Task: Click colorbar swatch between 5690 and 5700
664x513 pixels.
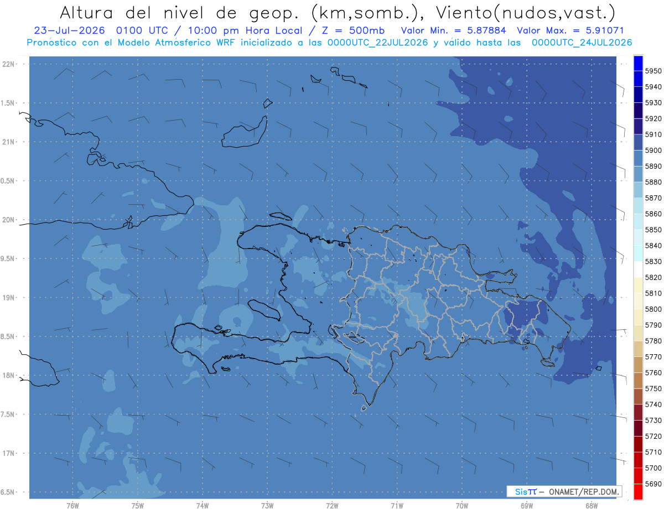Action: (x=638, y=476)
